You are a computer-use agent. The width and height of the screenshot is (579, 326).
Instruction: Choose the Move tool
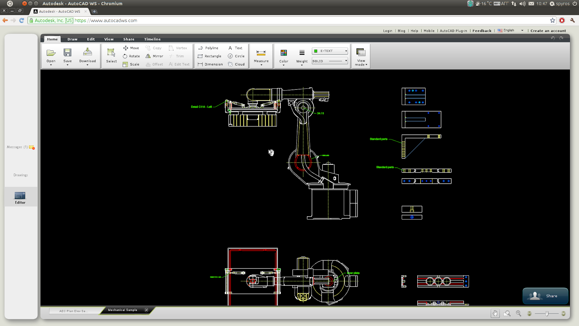point(131,48)
